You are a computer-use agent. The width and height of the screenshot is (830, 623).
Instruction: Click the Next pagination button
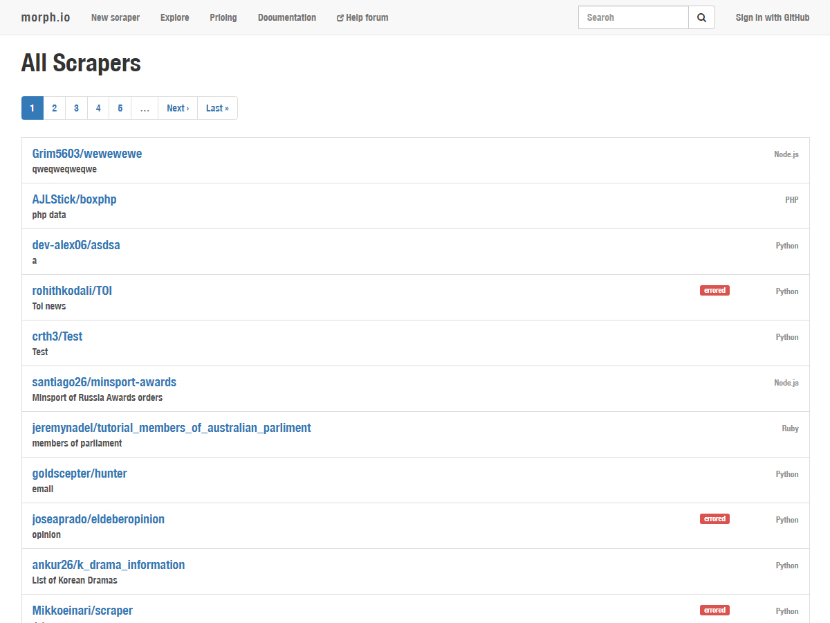point(178,108)
